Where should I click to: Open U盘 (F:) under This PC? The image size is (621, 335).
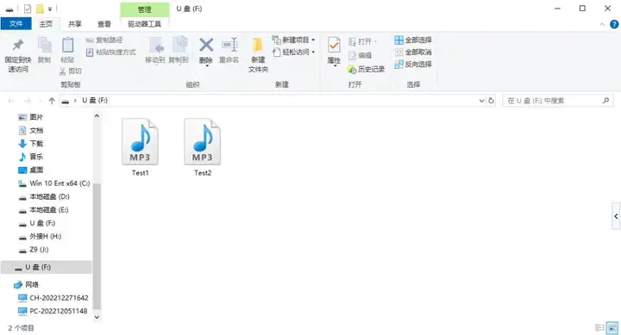point(37,223)
